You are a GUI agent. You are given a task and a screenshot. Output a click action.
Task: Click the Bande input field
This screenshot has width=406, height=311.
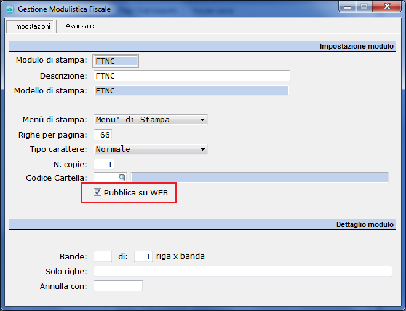coord(102,256)
